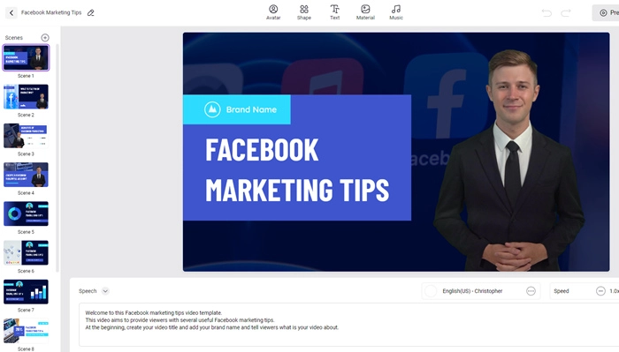Select Scene 8 thumbnail

click(x=26, y=330)
